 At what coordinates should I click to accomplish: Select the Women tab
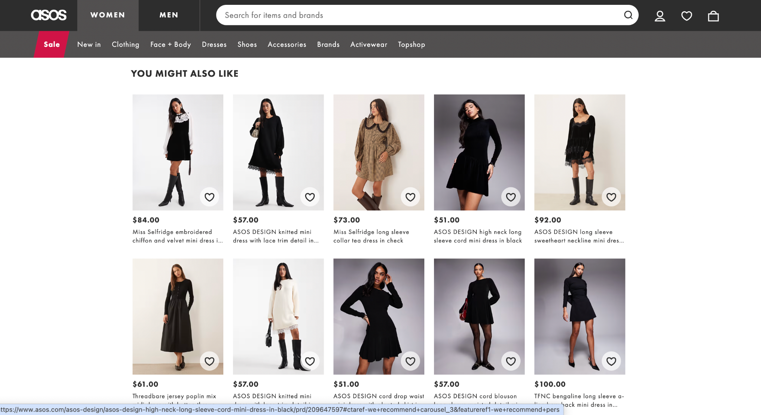pyautogui.click(x=108, y=15)
